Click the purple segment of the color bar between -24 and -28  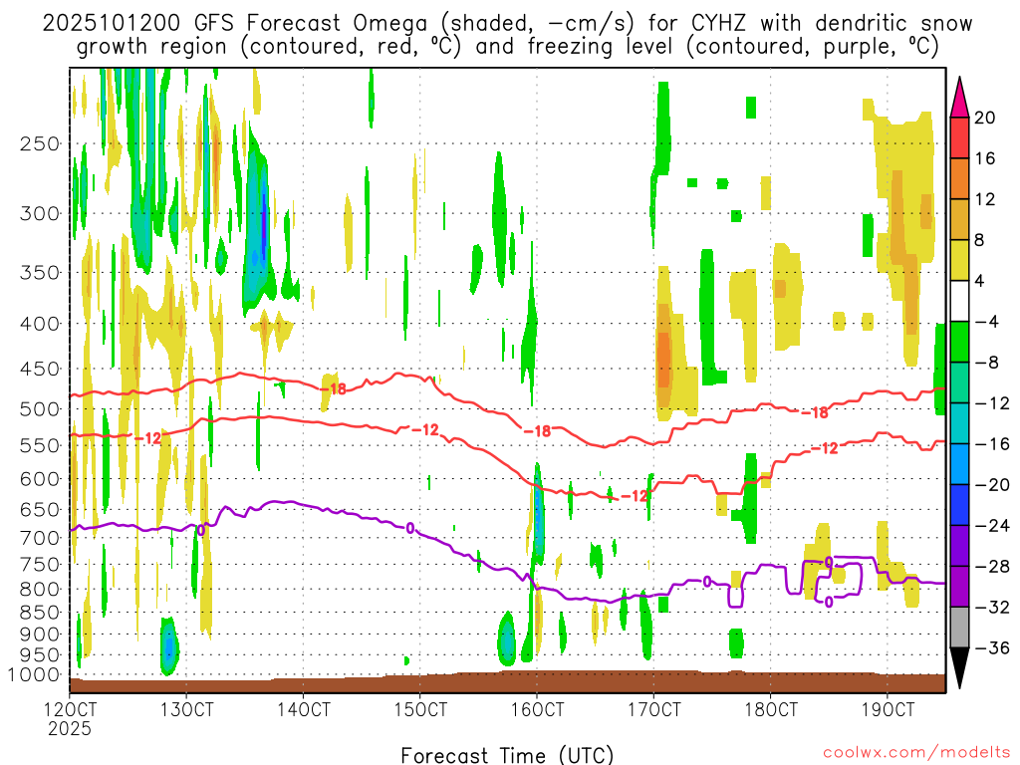pyautogui.click(x=959, y=546)
